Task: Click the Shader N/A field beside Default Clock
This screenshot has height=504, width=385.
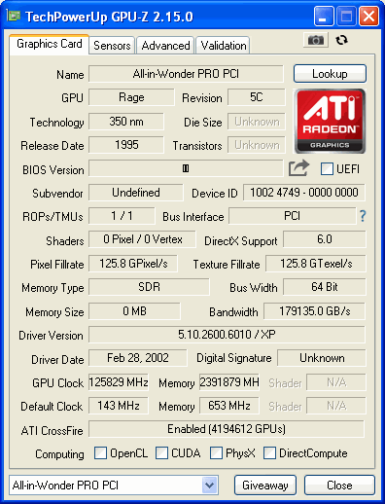Action: click(336, 406)
